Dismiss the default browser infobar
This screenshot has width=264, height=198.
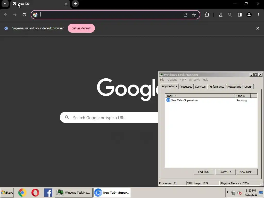258,28
